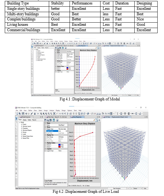Screen dimensions: 164x196
Task: Open Help menu in Fig 4.2 window
Action: [80, 111]
